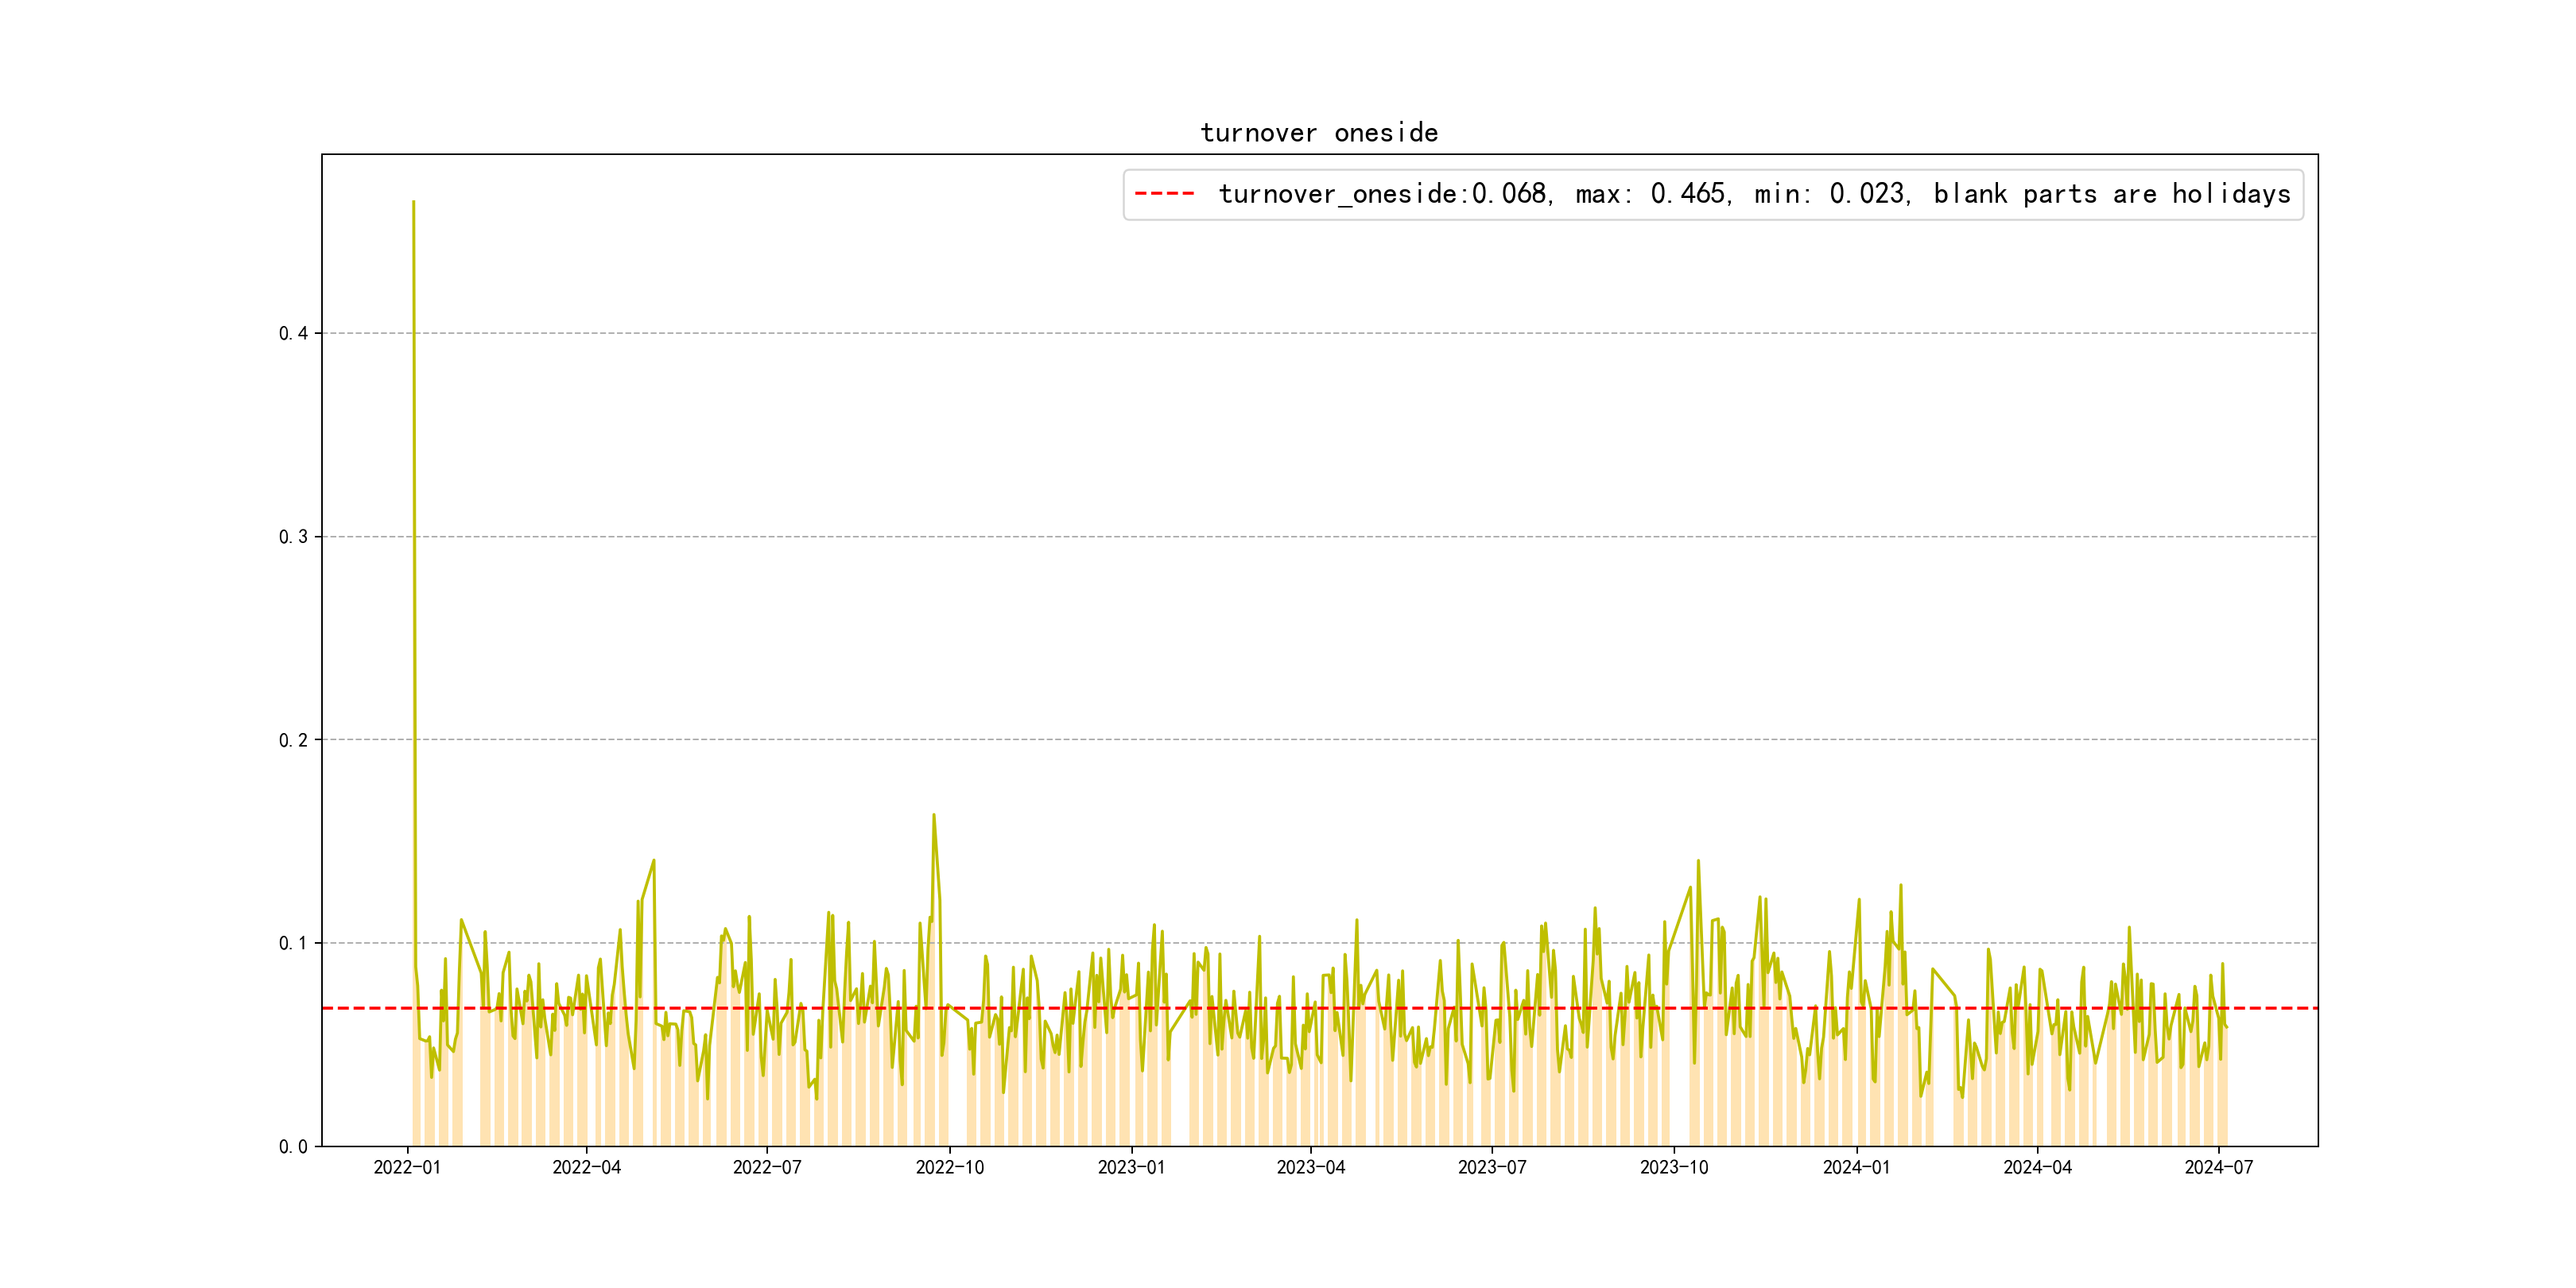Image resolution: width=2576 pixels, height=1288 pixels.
Task: Click the 0.3 y-axis tick label
Action: pos(293,537)
